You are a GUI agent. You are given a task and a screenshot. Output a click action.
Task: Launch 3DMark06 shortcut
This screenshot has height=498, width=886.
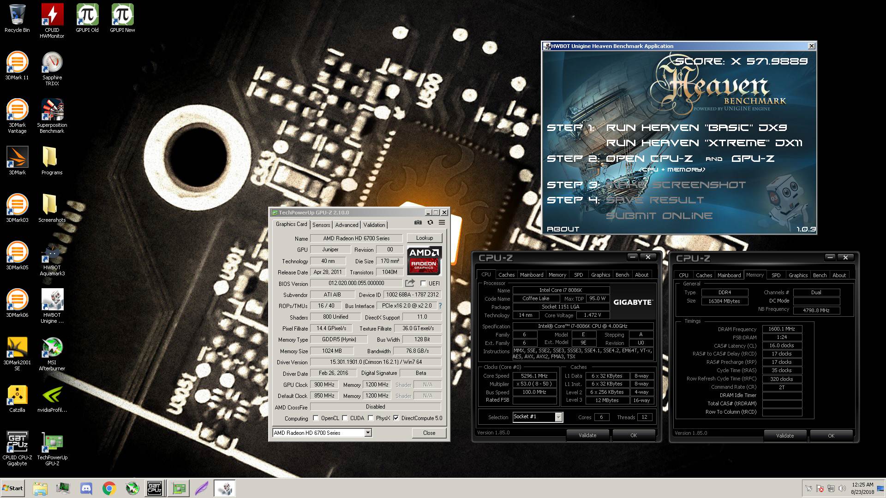point(17,303)
